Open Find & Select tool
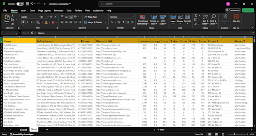 [x=213, y=20]
